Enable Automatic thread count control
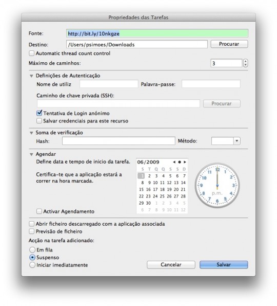This screenshot has height=306, width=277. pyautogui.click(x=31, y=53)
